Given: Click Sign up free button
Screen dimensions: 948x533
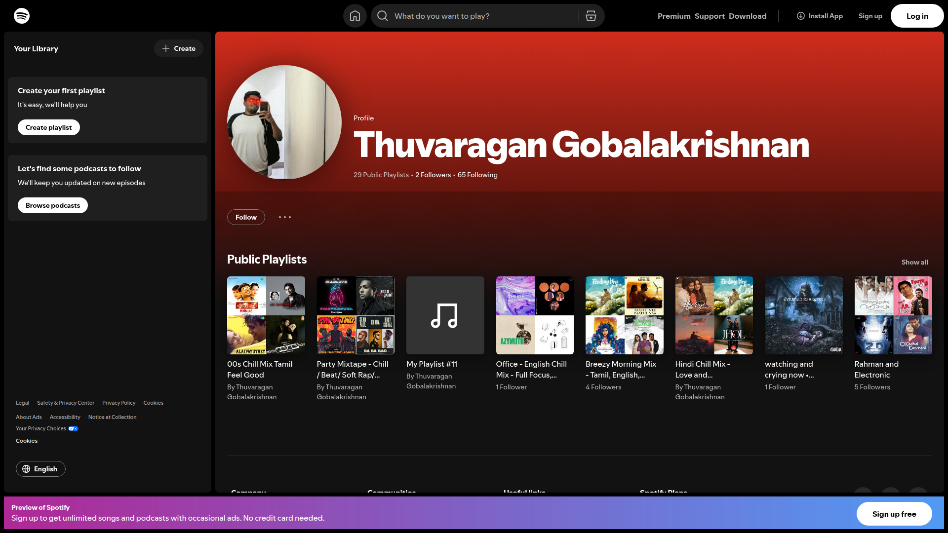Looking at the screenshot, I should tap(894, 514).
